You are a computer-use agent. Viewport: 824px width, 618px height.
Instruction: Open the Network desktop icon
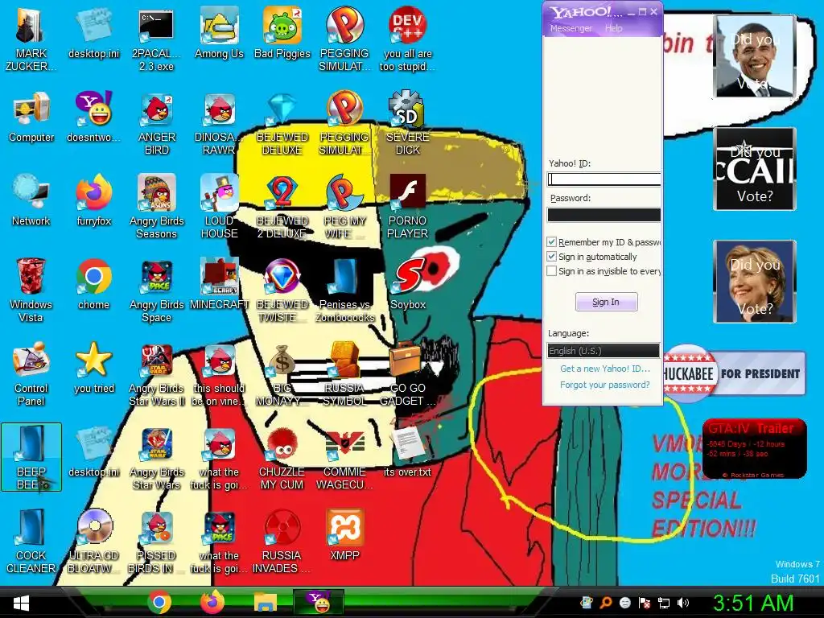pos(31,200)
